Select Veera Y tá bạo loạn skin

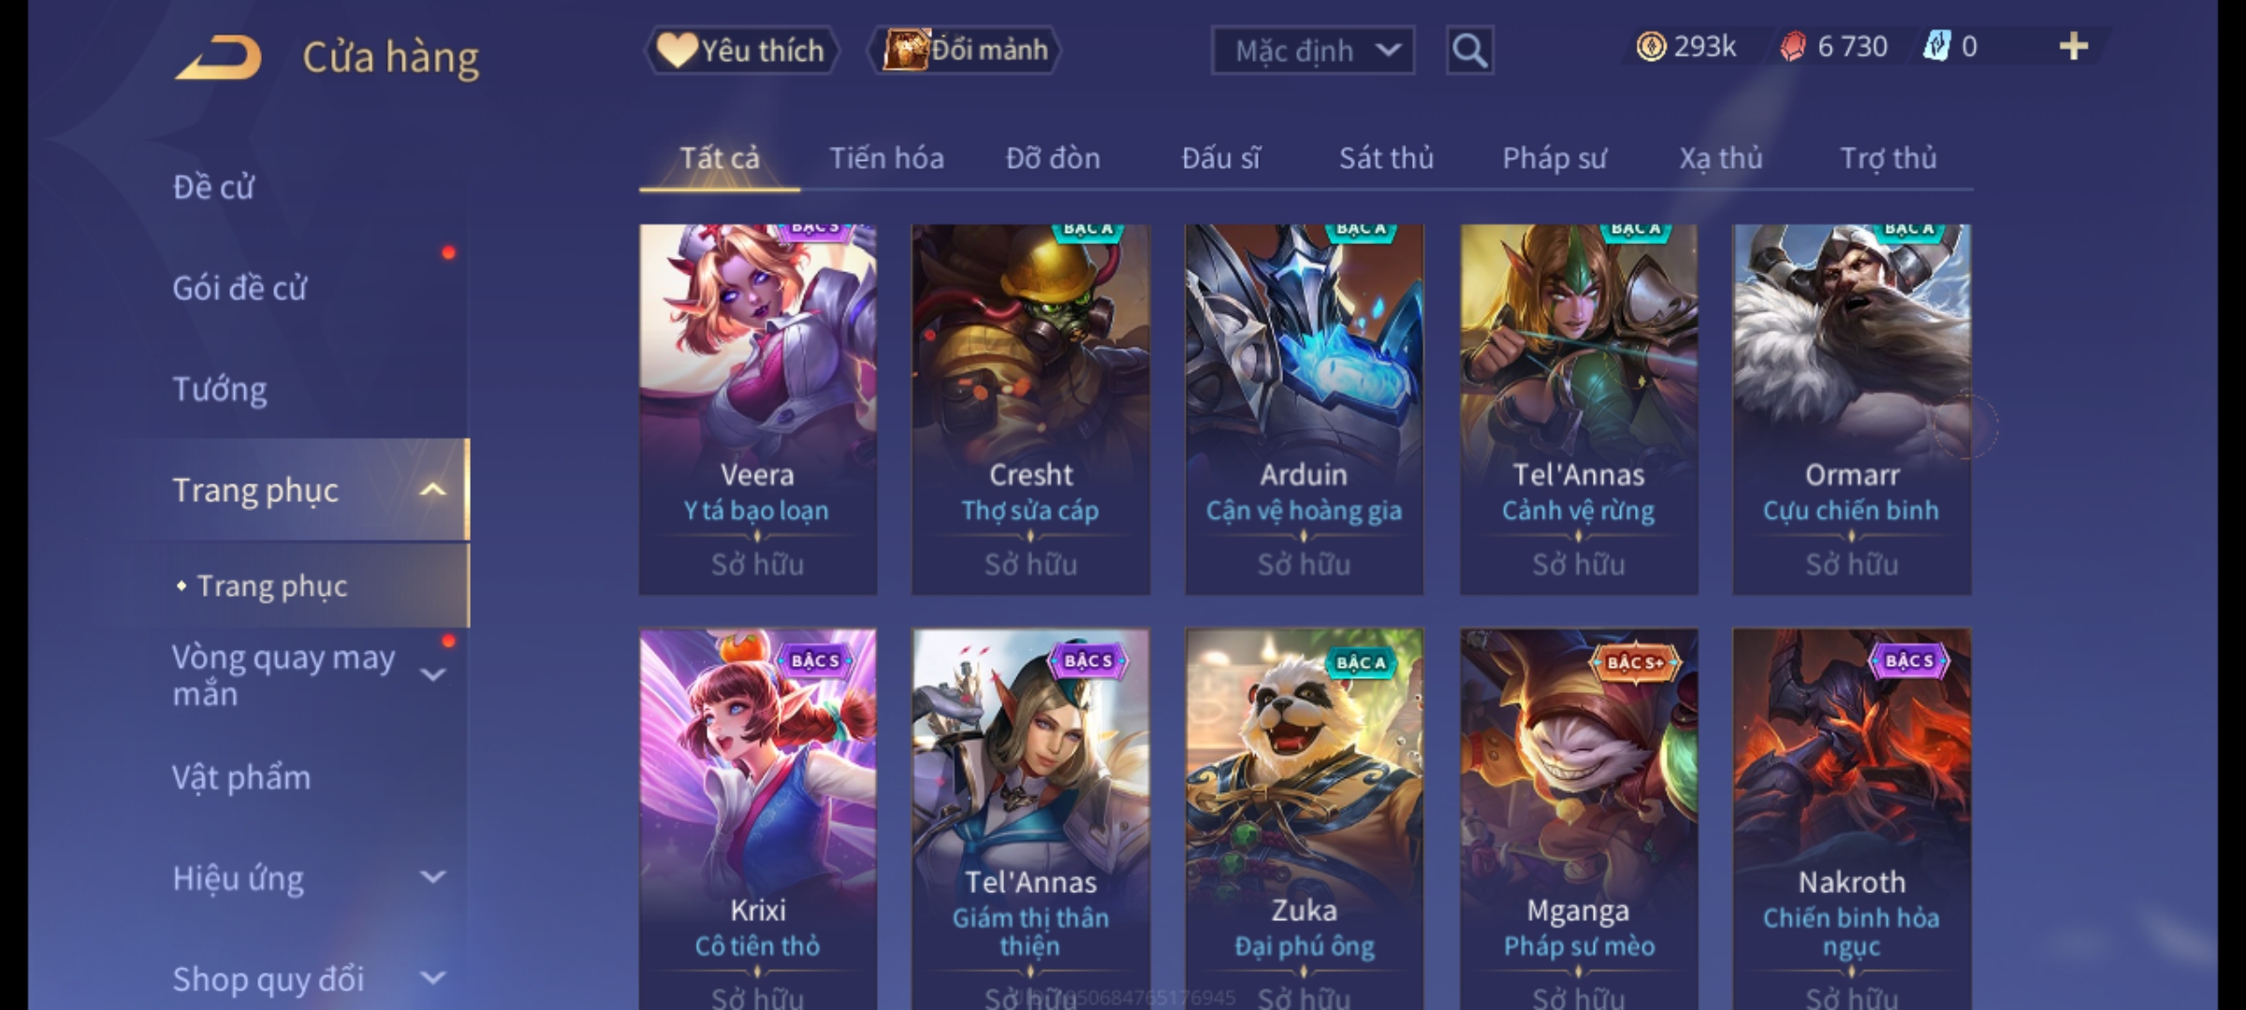pyautogui.click(x=758, y=410)
